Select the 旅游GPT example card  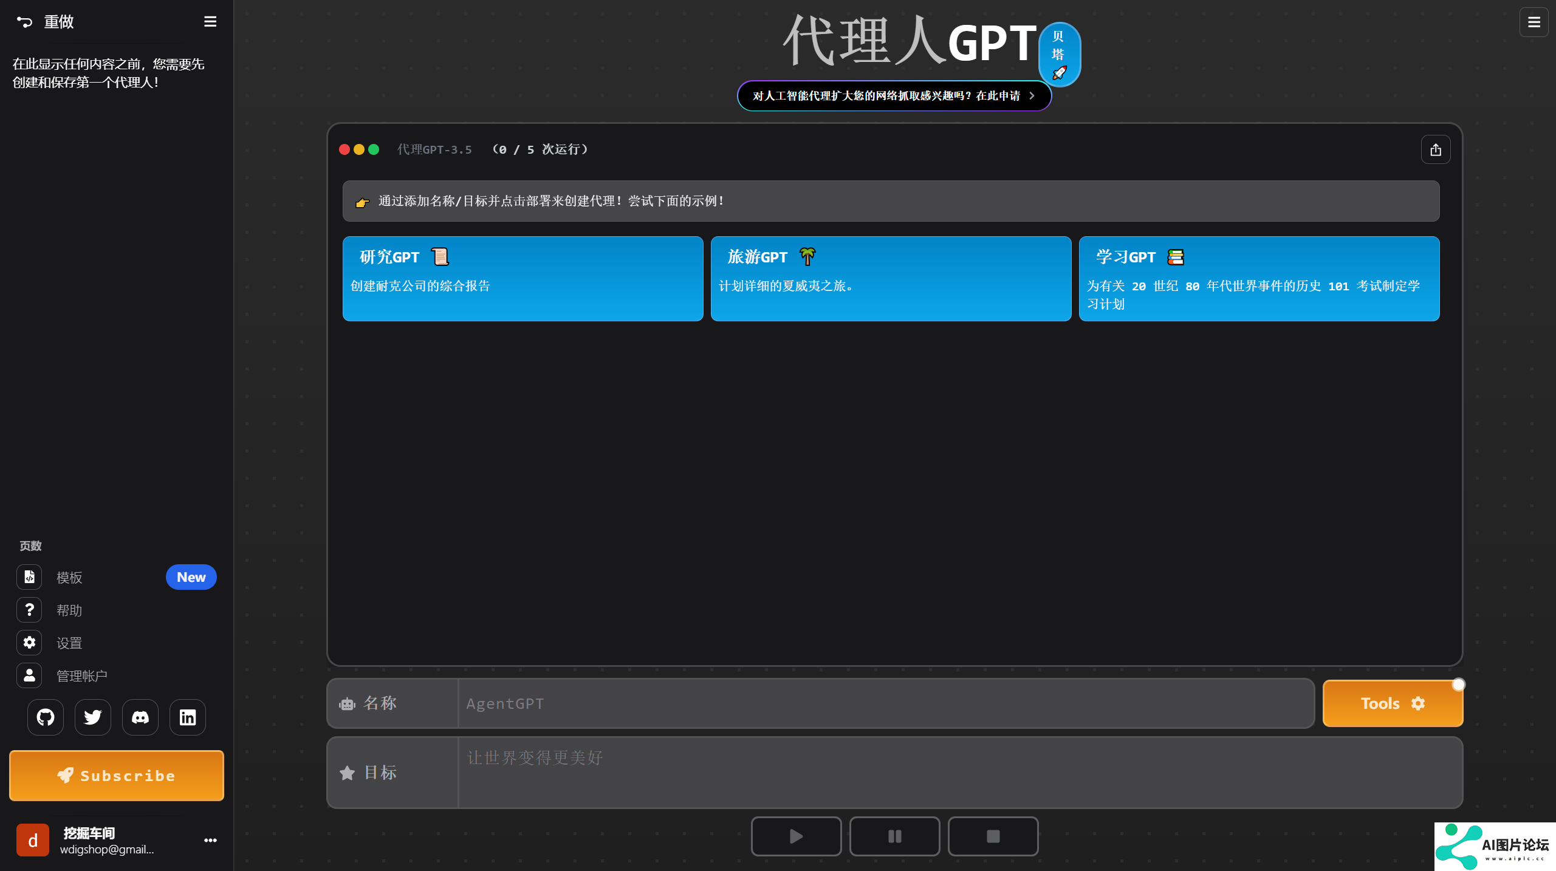(x=891, y=279)
